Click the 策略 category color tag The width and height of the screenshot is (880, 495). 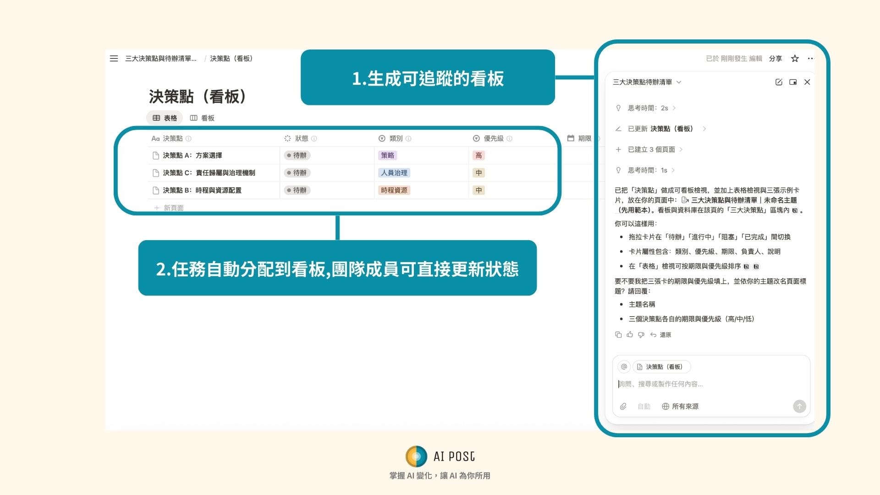pos(387,155)
